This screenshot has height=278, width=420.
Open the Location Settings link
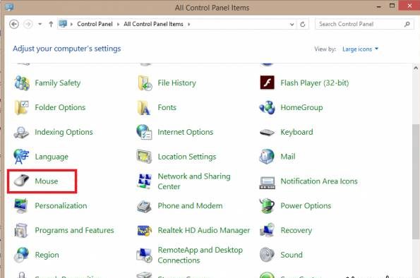pos(186,157)
